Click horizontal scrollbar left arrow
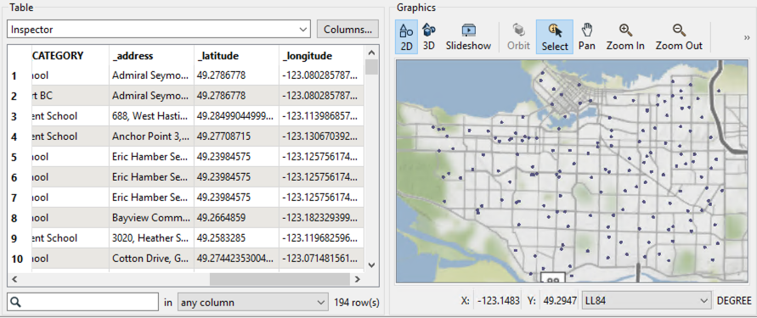 pyautogui.click(x=14, y=279)
